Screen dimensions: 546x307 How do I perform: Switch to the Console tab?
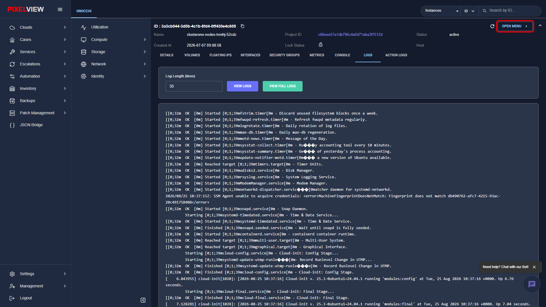(342, 55)
